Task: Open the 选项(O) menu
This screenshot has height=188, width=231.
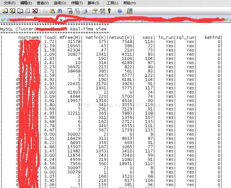Action: tap(60, 3)
